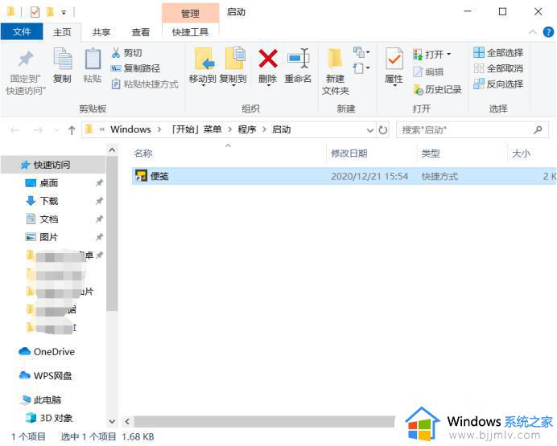Open the Customize Quick Access Toolbar dropdown
The height and width of the screenshot is (446, 557).
64,12
